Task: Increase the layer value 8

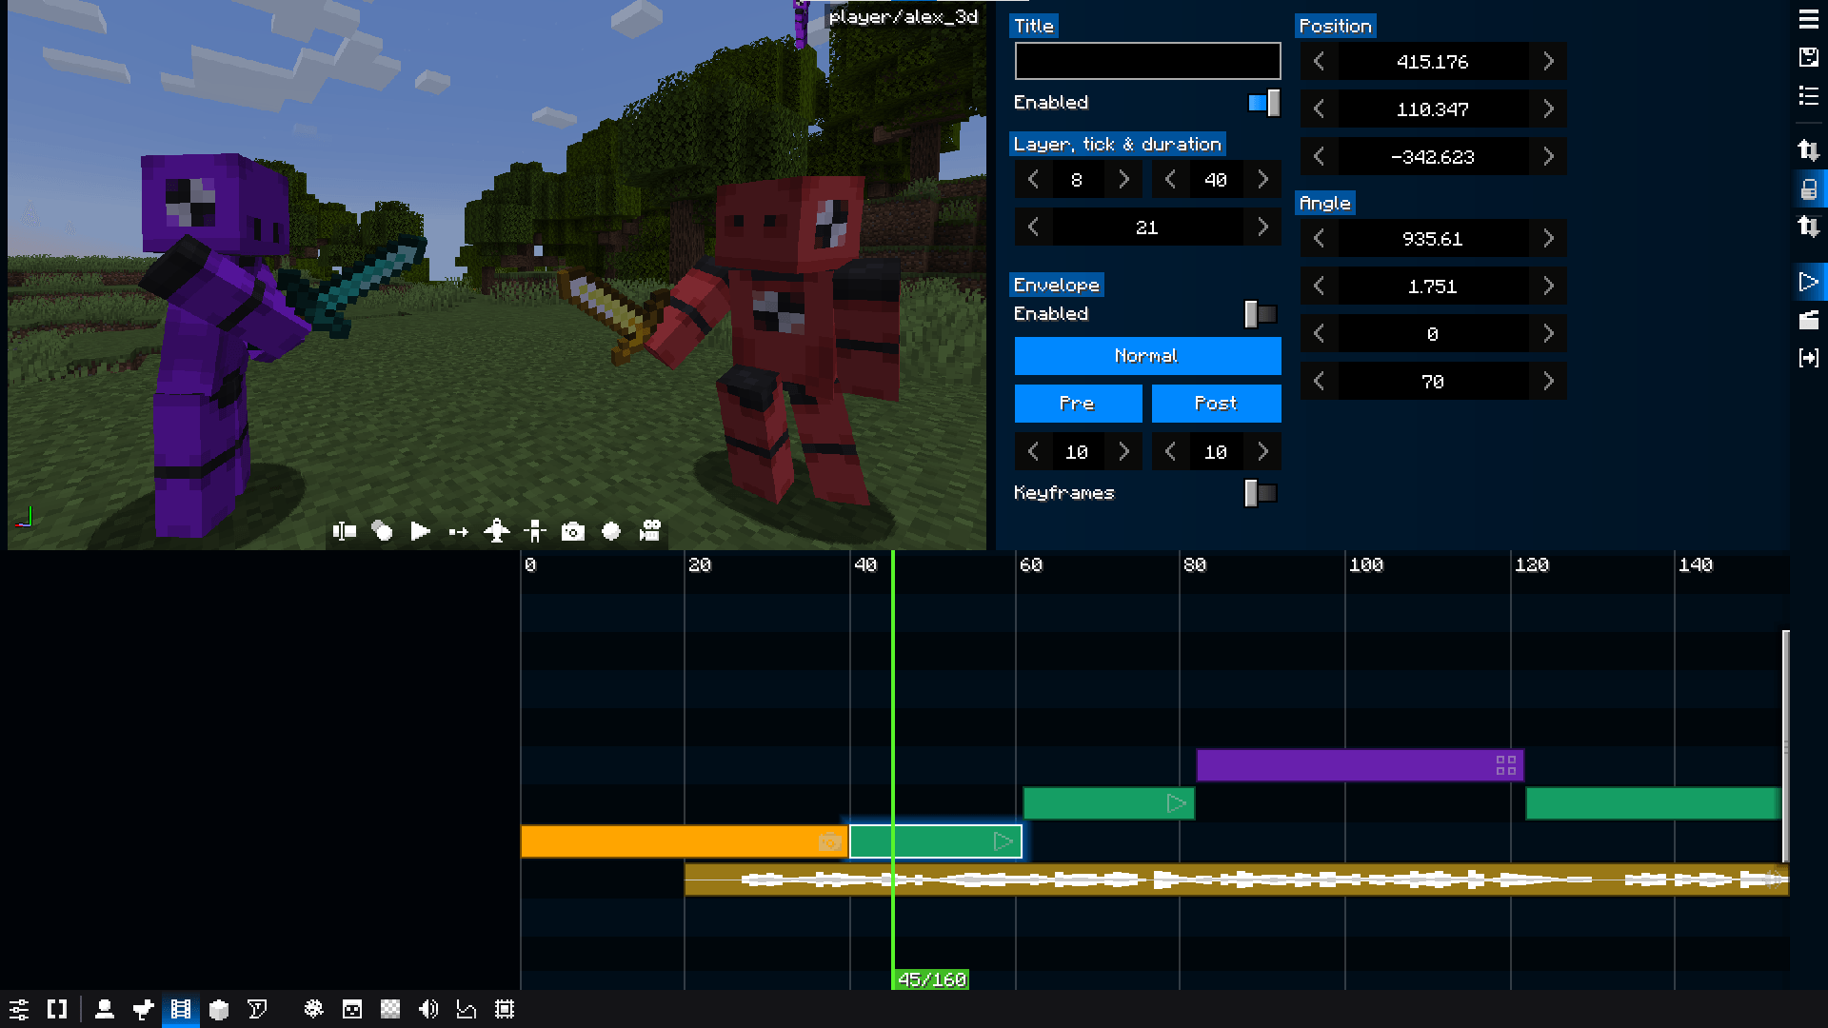Action: [x=1123, y=180]
